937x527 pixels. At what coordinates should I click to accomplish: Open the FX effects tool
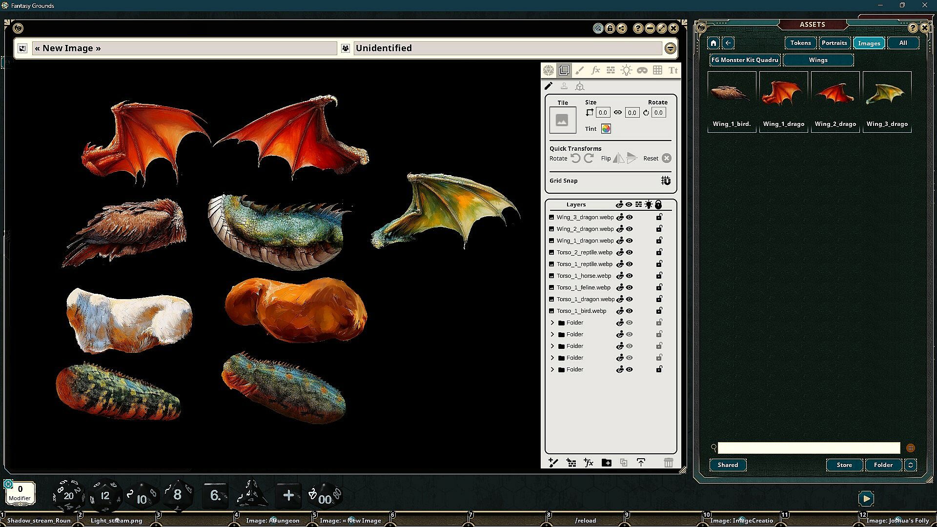595,71
